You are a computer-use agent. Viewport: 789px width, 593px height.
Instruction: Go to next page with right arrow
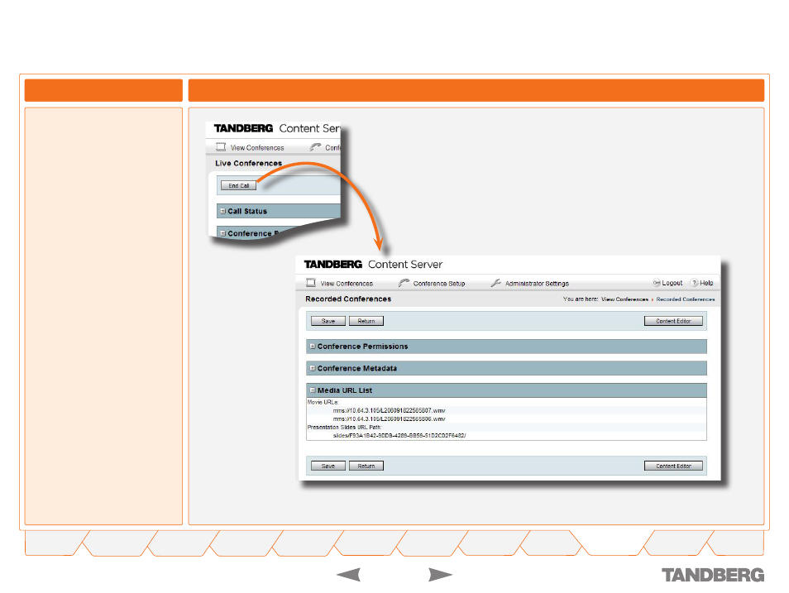(x=440, y=574)
